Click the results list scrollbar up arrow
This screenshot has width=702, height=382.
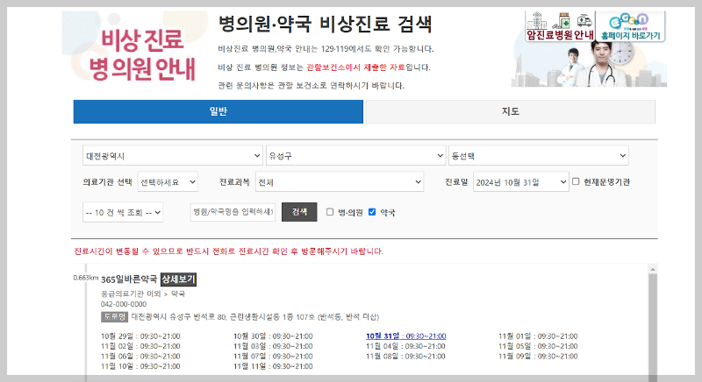tap(653, 269)
